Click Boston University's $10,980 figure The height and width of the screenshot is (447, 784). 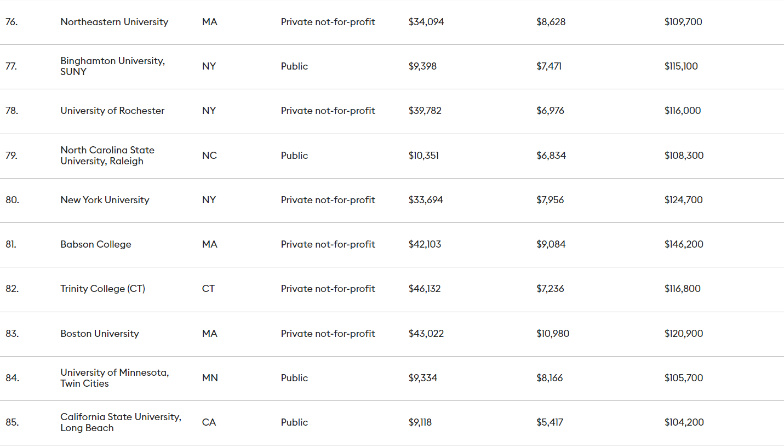(x=553, y=334)
